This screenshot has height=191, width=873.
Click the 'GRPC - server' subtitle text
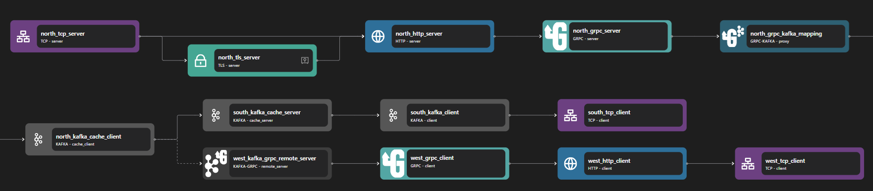tap(586, 39)
